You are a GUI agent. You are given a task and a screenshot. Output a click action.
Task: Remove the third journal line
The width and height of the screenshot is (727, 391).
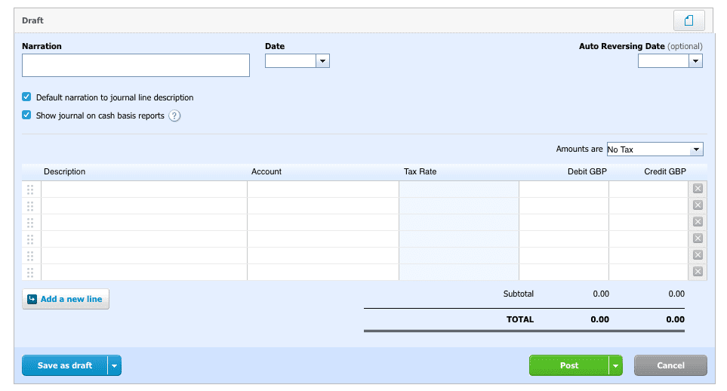(698, 222)
